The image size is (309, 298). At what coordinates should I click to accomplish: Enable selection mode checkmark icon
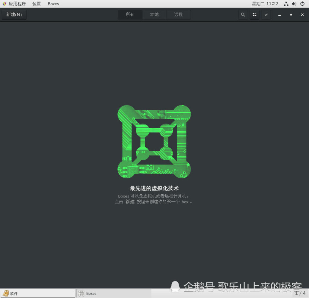point(266,14)
